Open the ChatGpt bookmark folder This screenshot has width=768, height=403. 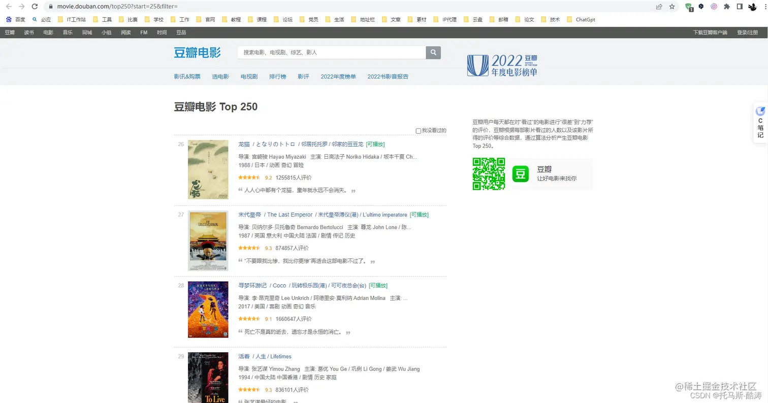[x=581, y=20]
